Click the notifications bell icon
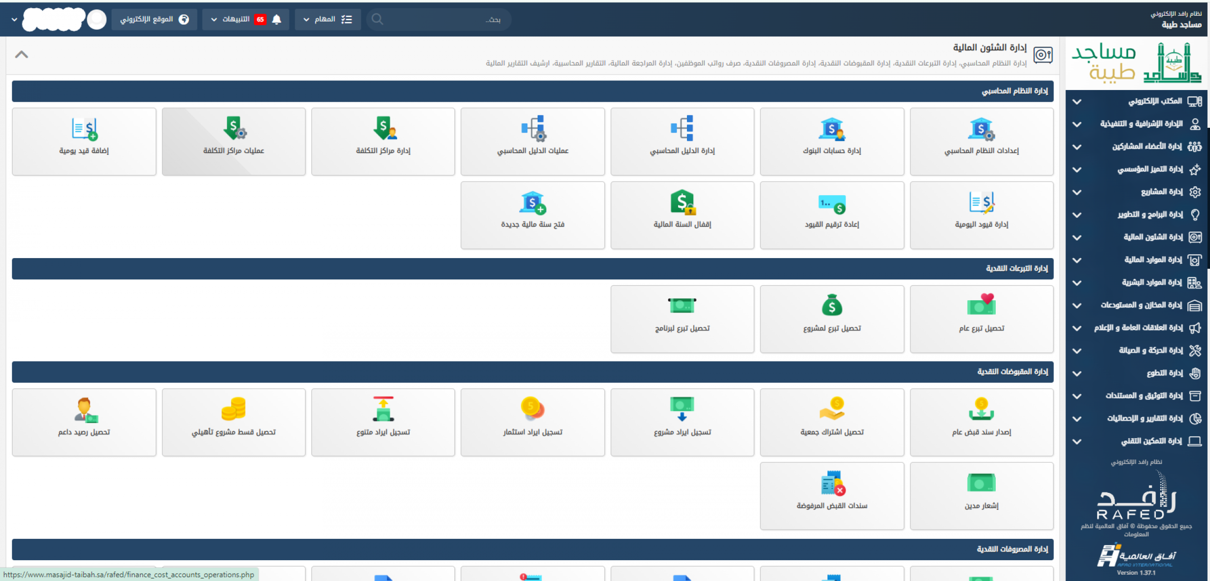The height and width of the screenshot is (581, 1210). pos(276,19)
